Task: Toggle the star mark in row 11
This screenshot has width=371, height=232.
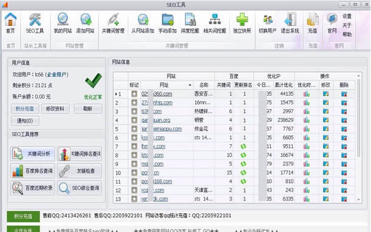Action: pos(134,182)
